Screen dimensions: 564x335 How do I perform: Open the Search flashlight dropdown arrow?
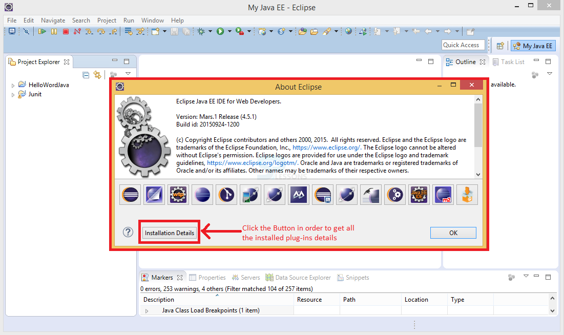coord(336,31)
